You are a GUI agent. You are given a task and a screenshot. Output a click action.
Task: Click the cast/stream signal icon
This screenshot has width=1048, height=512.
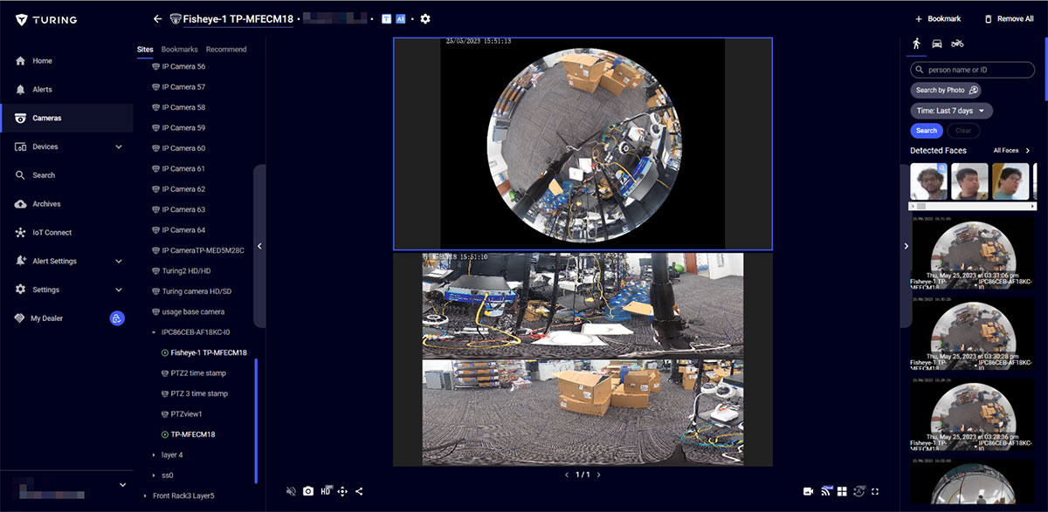coord(825,491)
